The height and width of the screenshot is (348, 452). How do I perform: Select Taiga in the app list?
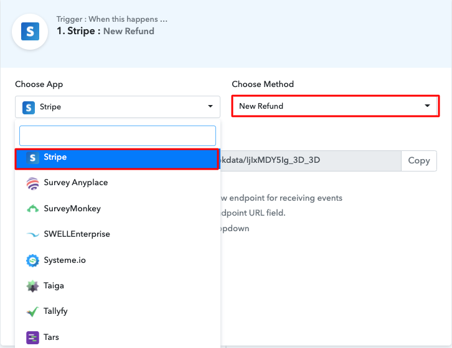point(118,286)
